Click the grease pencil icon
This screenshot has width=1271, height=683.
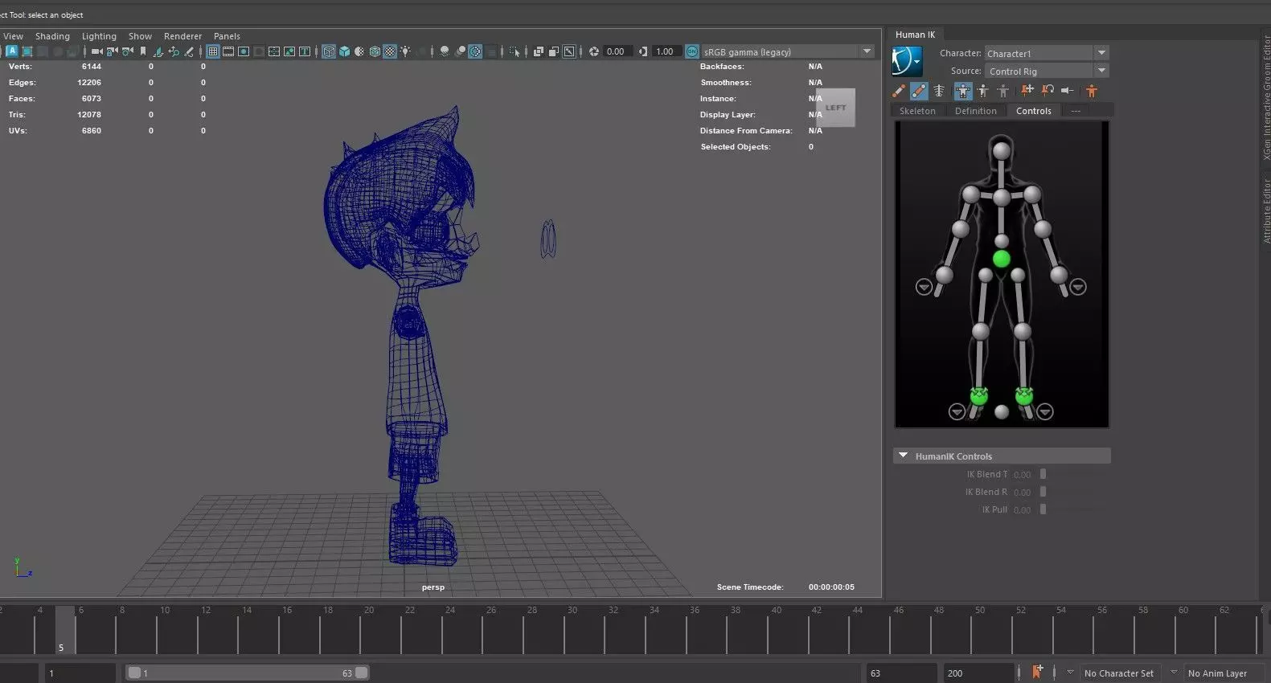189,51
